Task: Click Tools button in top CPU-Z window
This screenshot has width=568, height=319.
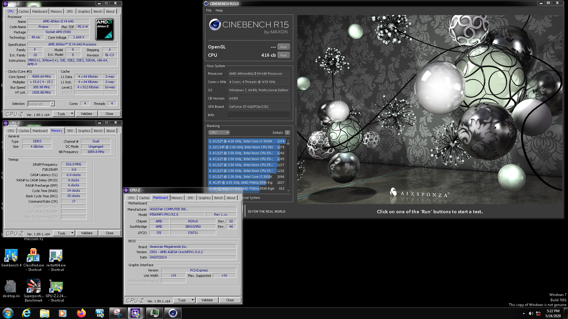Action: (x=62, y=114)
